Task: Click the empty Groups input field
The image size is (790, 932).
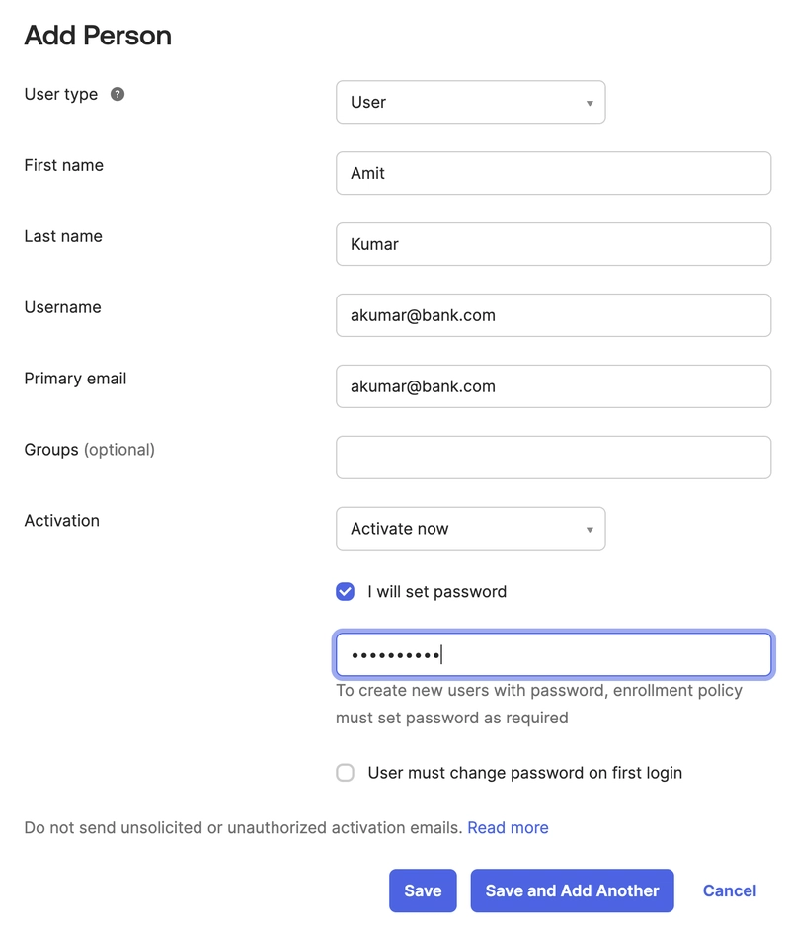Action: click(553, 458)
